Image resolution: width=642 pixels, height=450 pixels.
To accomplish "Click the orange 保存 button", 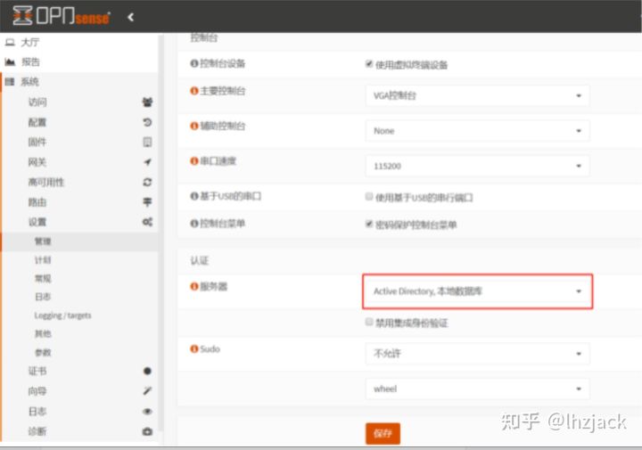I will click(383, 433).
